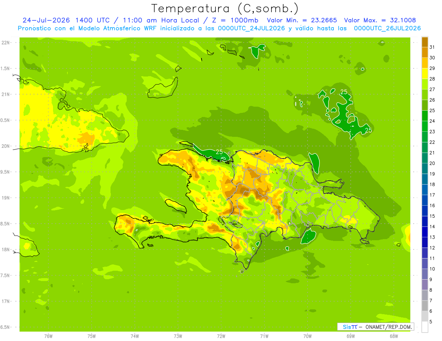
Task: Click the legend value "20"
Action: pos(432,163)
